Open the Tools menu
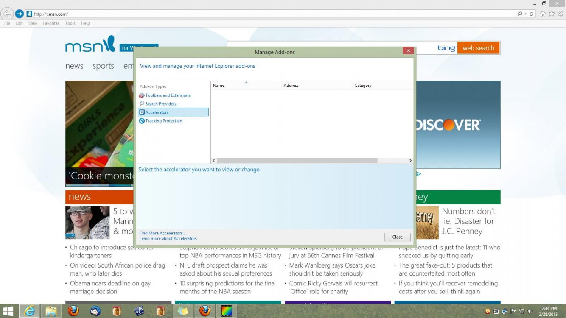The width and height of the screenshot is (566, 318). tap(70, 23)
